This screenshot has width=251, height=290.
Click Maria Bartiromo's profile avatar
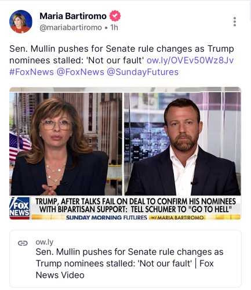(21, 21)
